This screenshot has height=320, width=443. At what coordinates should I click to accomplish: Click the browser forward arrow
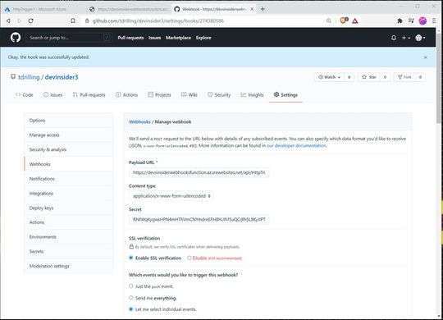point(19,21)
